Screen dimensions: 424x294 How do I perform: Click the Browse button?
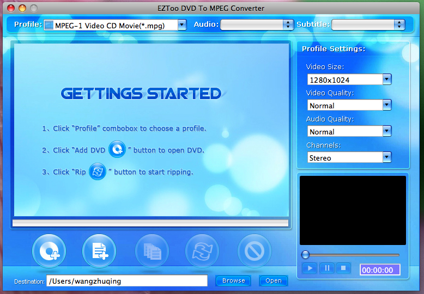click(233, 281)
